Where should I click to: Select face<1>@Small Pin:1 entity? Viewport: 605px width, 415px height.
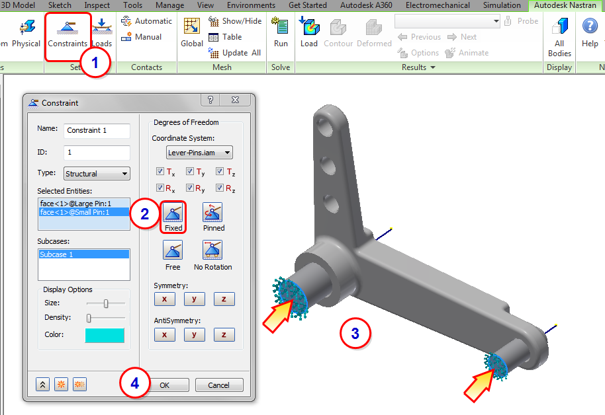click(x=84, y=212)
